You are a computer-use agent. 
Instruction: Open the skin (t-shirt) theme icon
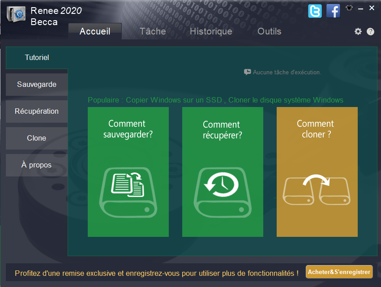point(349,8)
